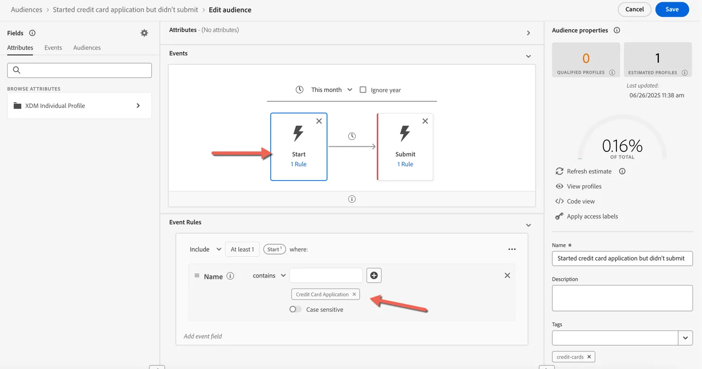The height and width of the screenshot is (369, 702).
Task: Click the clock icon between Start and Submit
Action: [x=351, y=136]
